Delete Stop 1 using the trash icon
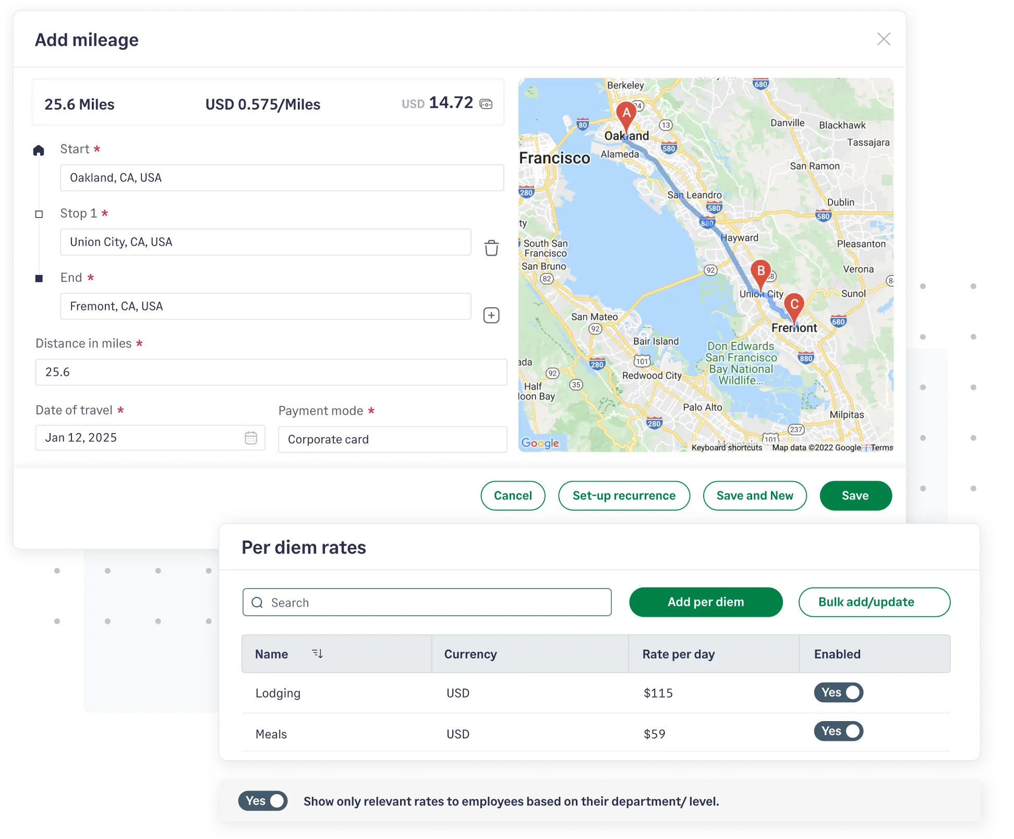The height and width of the screenshot is (839, 1014). tap(491, 249)
